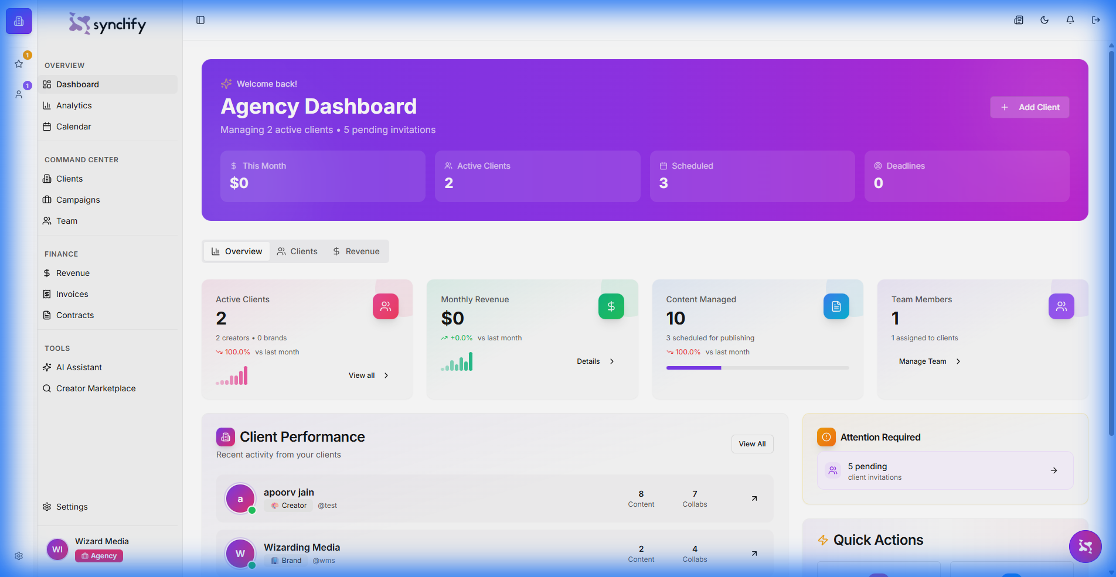Select the agency workspace icon in left rail

point(18,21)
